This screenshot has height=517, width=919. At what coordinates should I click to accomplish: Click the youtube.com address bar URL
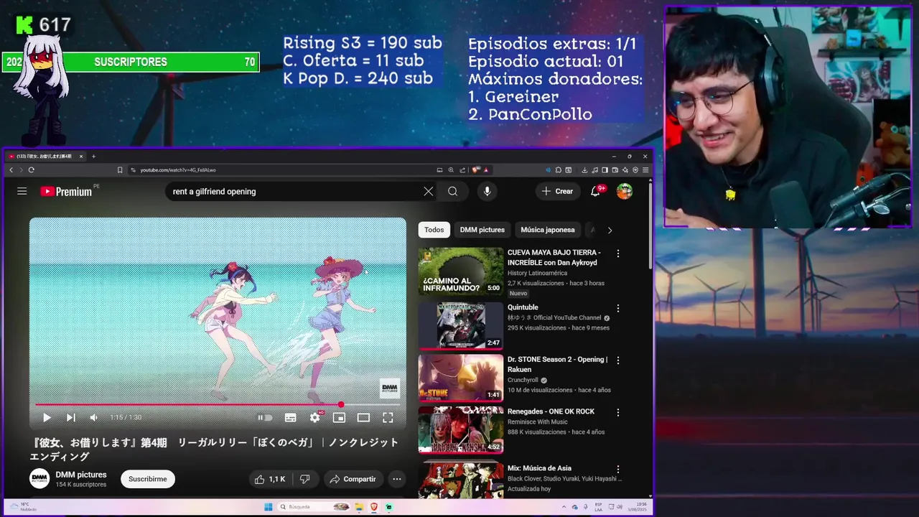[178, 170]
